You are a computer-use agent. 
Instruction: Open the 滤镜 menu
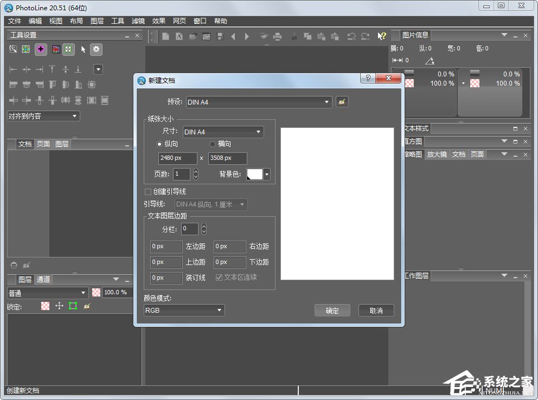(x=138, y=21)
